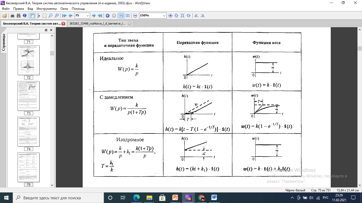Open page 75 thumbnail

(28, 167)
